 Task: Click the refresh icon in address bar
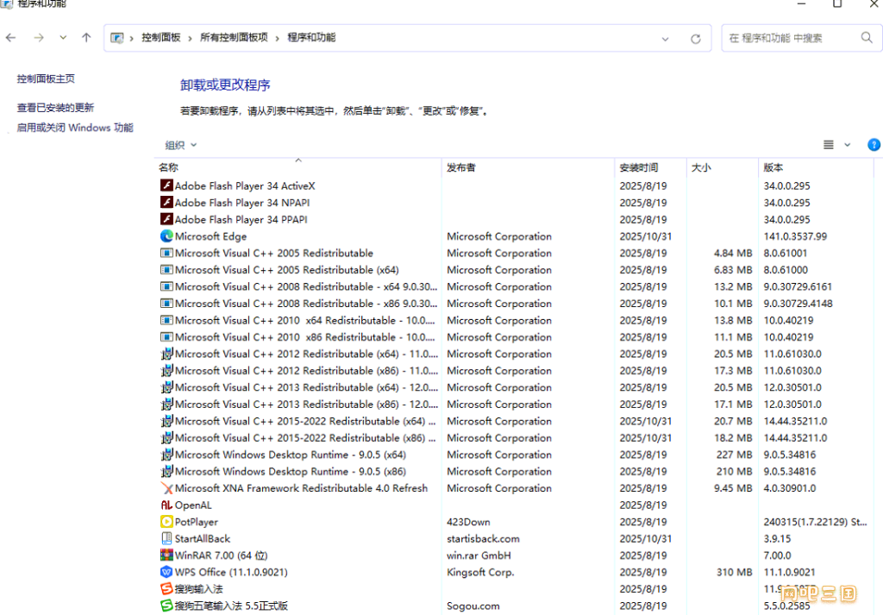coord(696,38)
